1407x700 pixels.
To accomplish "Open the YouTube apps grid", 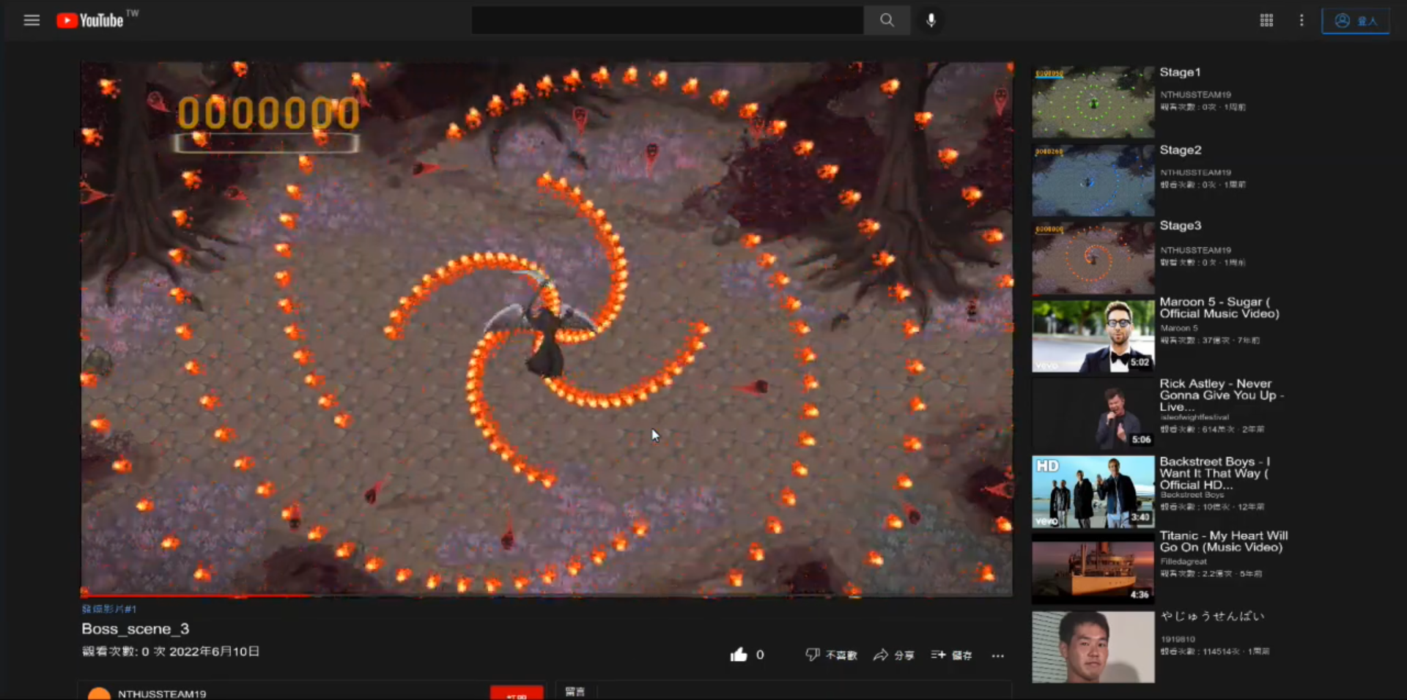I will coord(1266,21).
